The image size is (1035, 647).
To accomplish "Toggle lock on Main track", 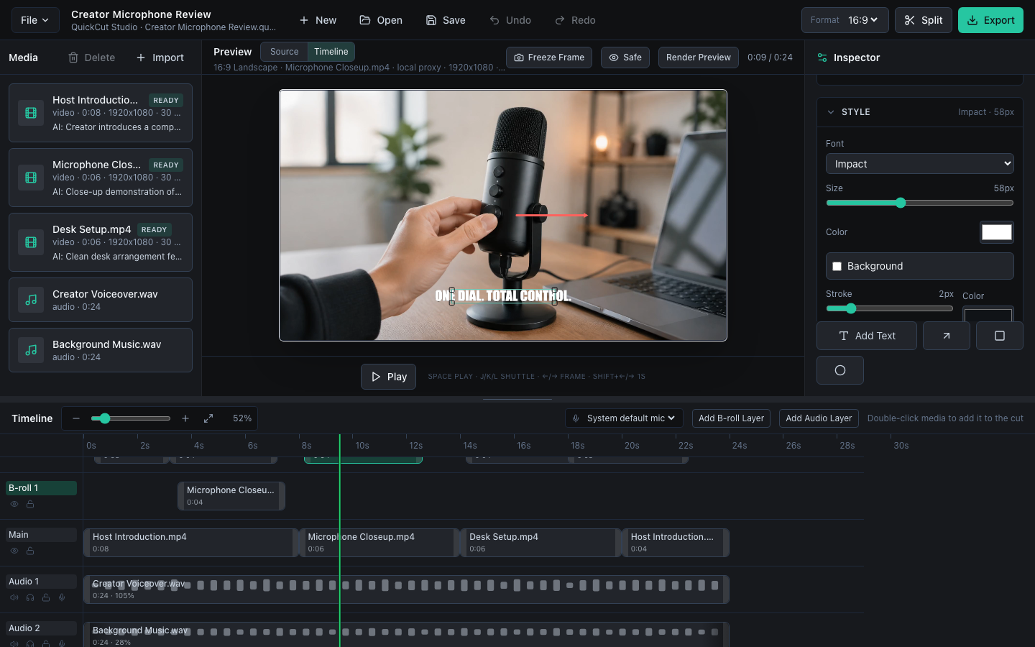I will (30, 551).
